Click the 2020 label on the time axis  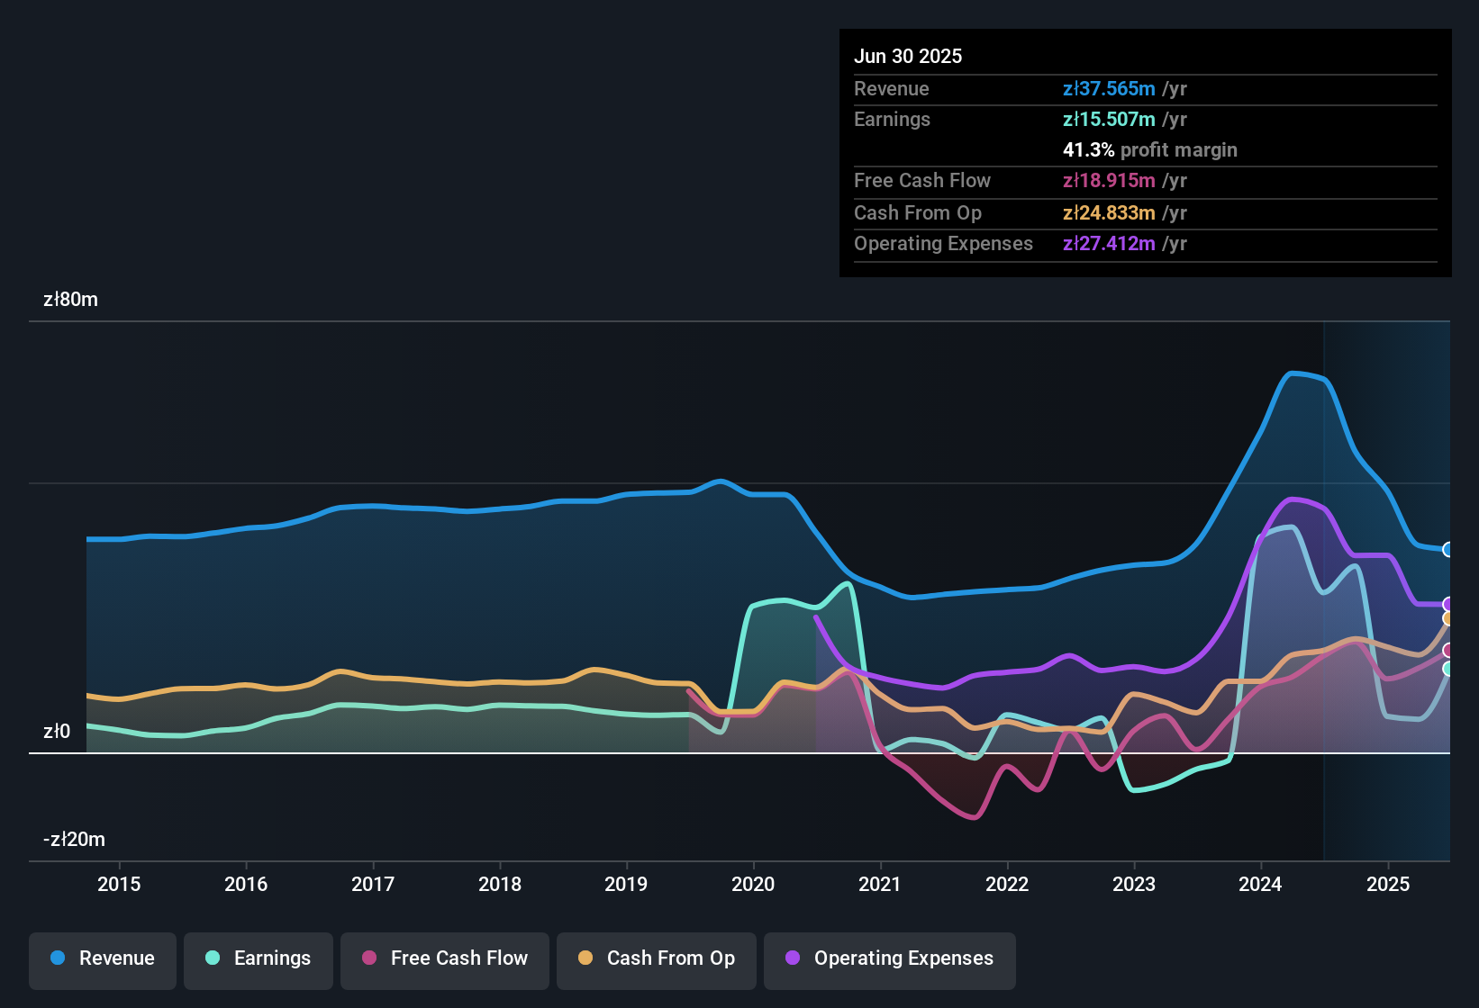pos(753,885)
